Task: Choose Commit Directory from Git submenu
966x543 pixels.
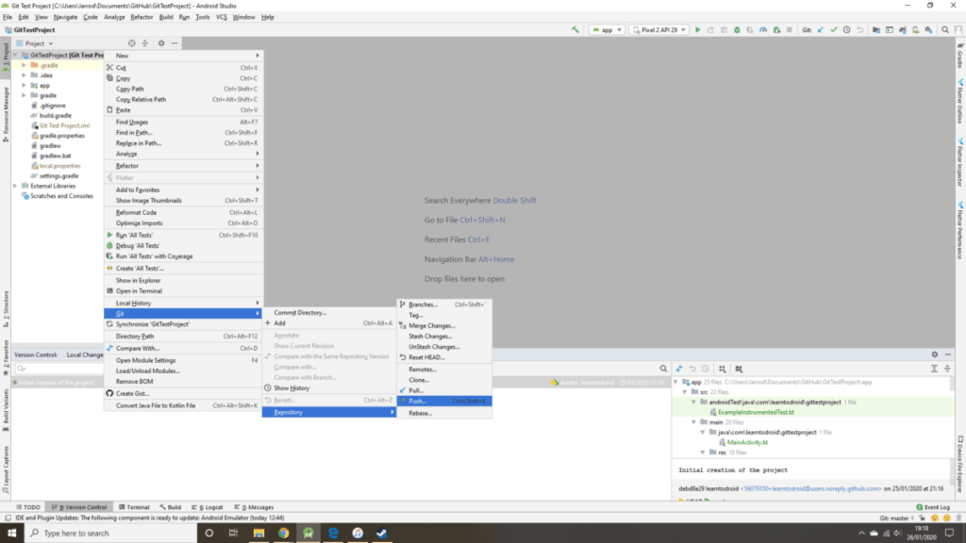Action: 300,312
